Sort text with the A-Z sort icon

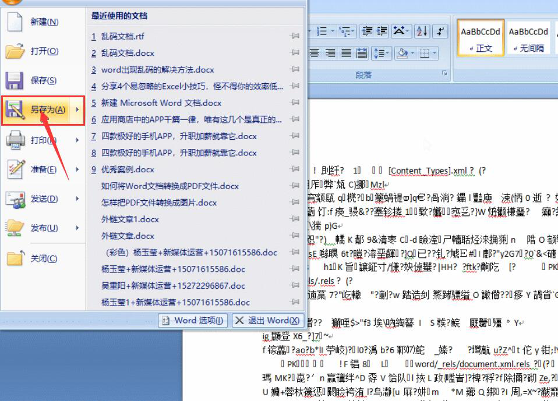[x=422, y=31]
